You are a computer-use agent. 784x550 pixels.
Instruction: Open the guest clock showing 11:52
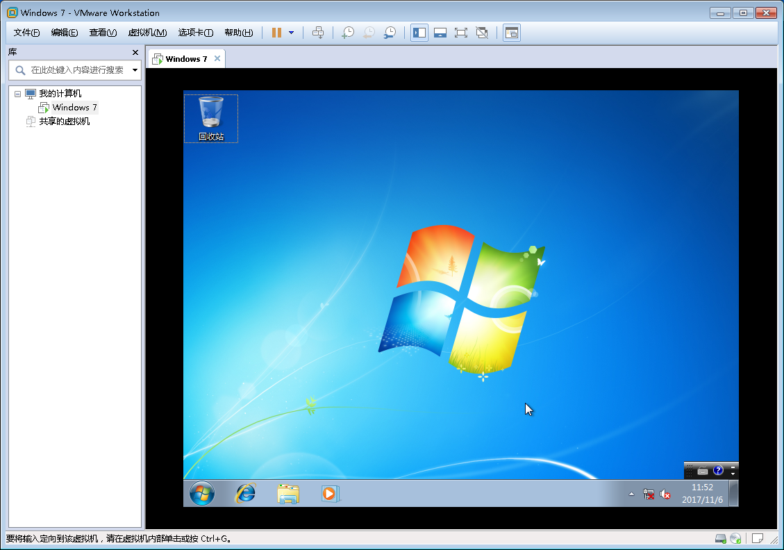(702, 494)
